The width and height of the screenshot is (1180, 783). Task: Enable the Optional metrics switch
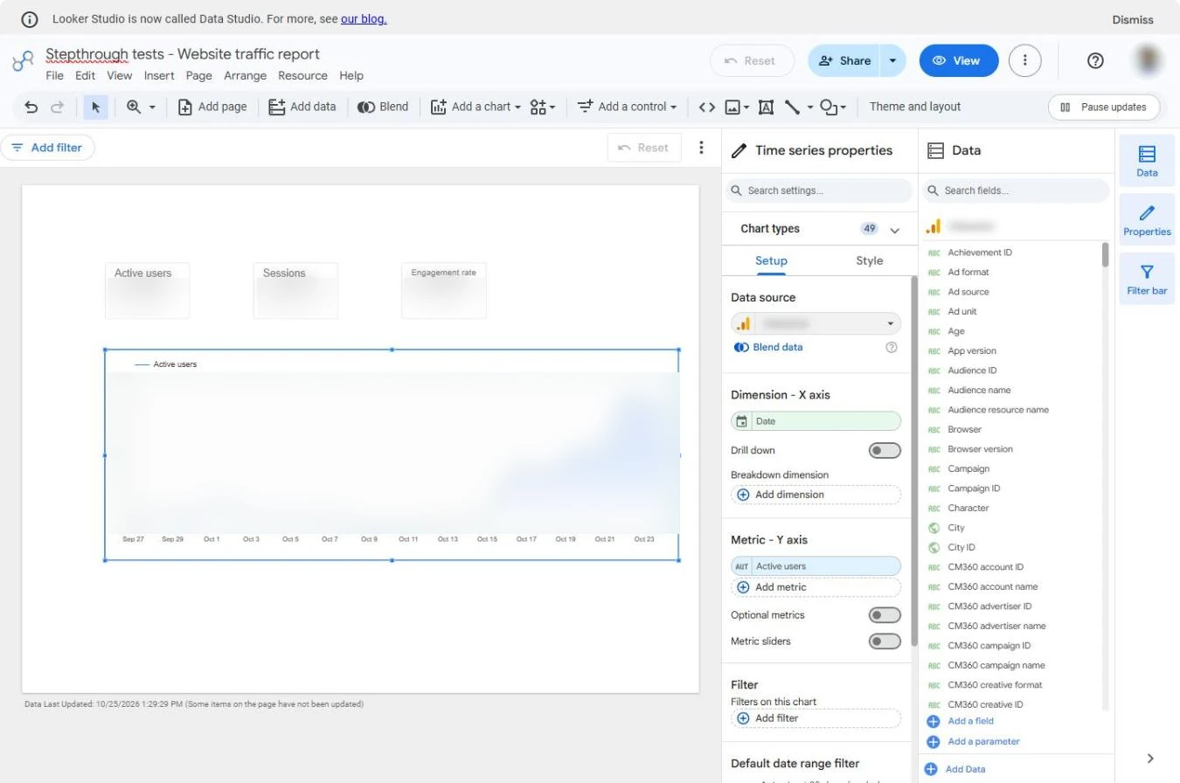pos(885,615)
